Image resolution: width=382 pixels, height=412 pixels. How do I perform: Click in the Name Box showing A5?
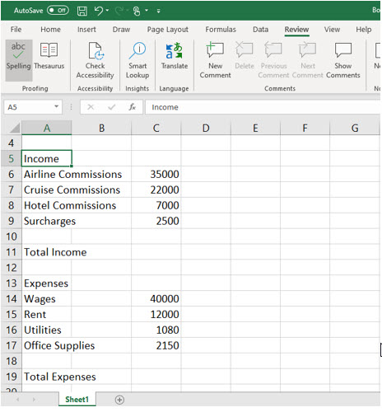click(28, 107)
